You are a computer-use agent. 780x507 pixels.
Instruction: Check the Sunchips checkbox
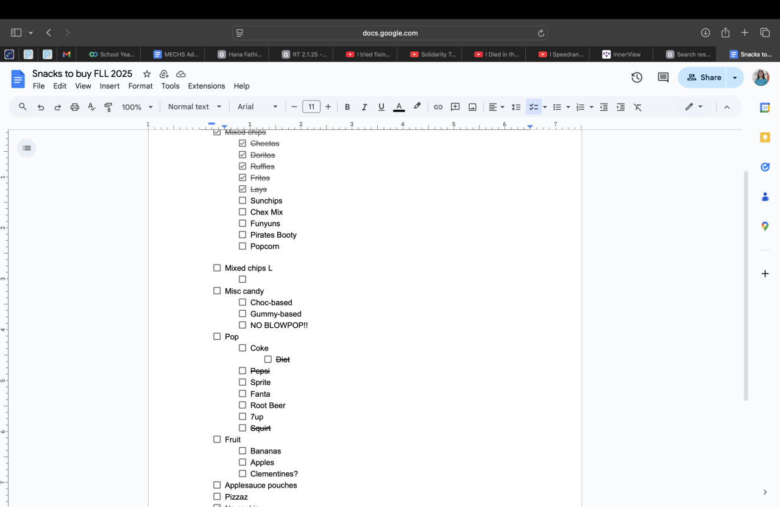[x=243, y=200]
